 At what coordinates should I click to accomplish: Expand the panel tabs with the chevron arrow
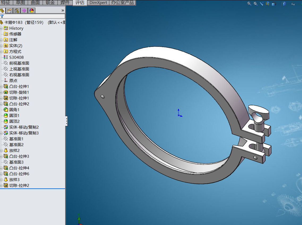(x=63, y=11)
